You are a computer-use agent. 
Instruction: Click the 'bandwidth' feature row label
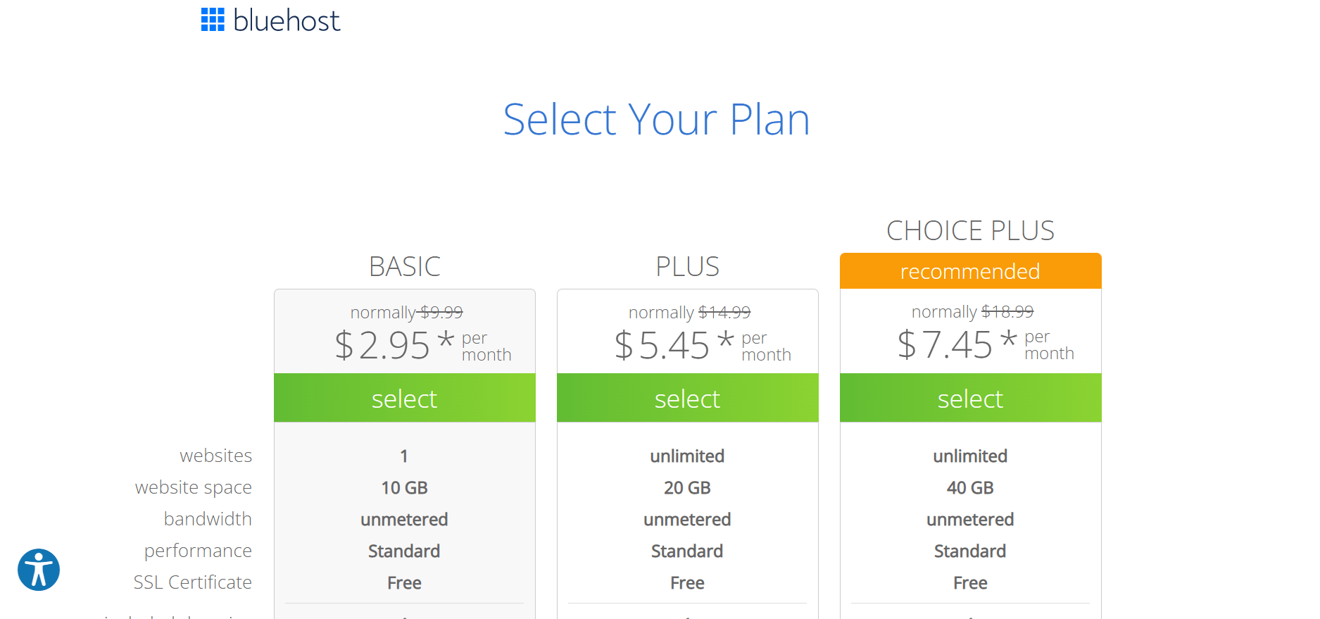(x=208, y=519)
